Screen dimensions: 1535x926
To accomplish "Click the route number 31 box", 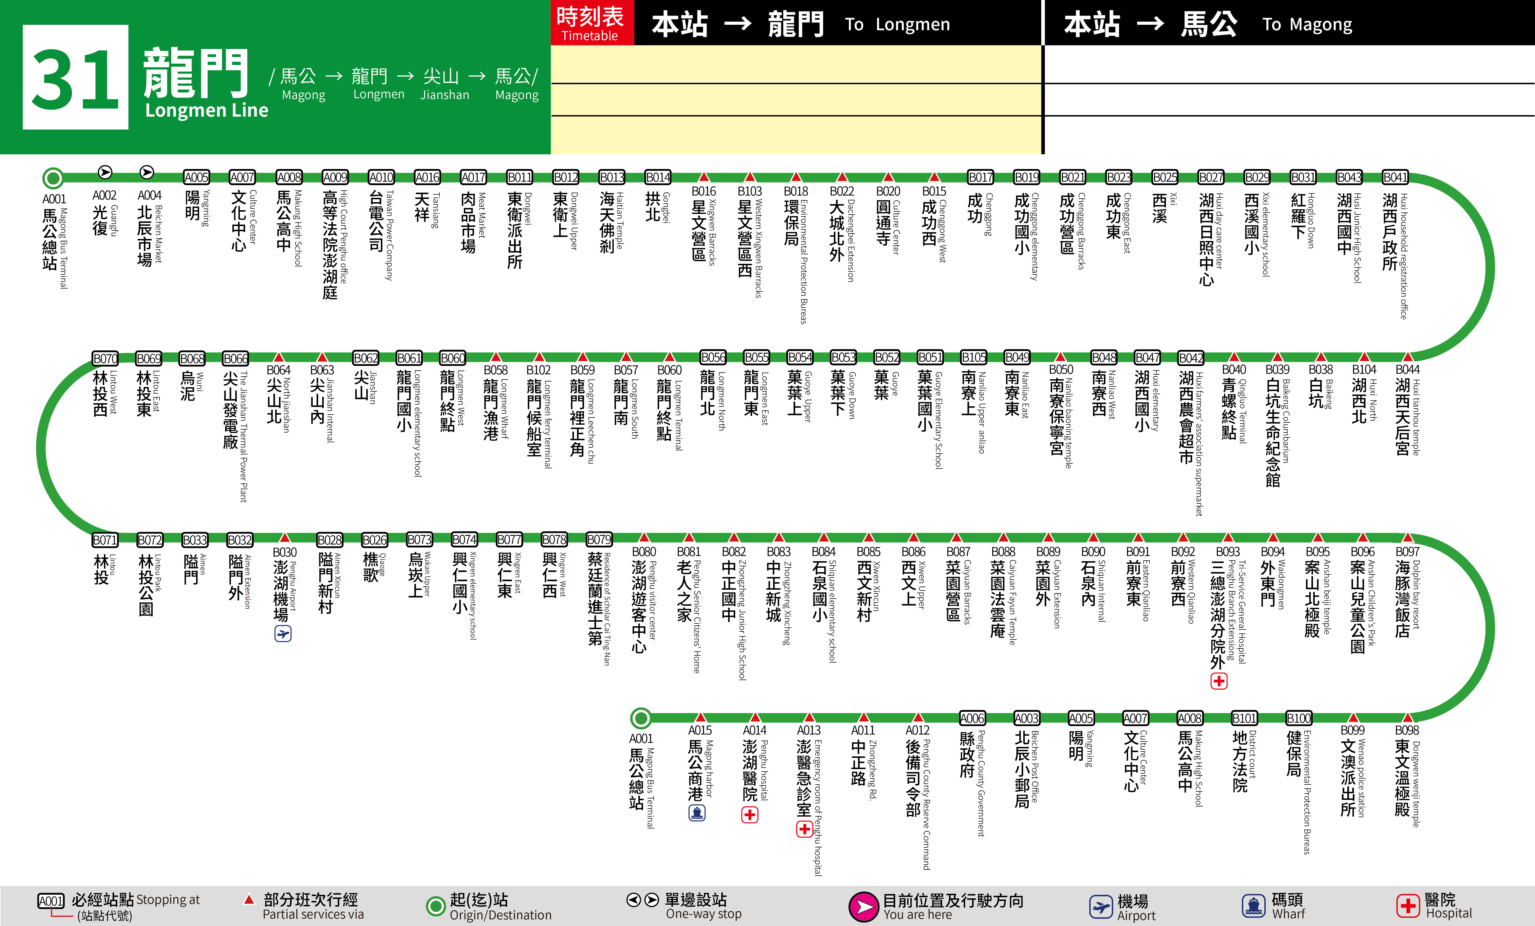I will pos(75,77).
